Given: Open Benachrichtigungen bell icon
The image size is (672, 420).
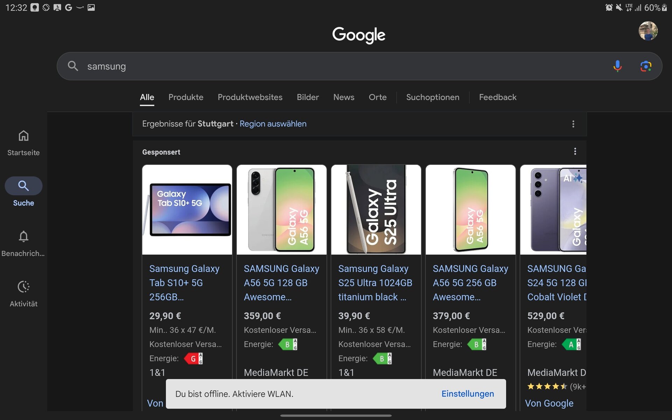Looking at the screenshot, I should click(23, 237).
